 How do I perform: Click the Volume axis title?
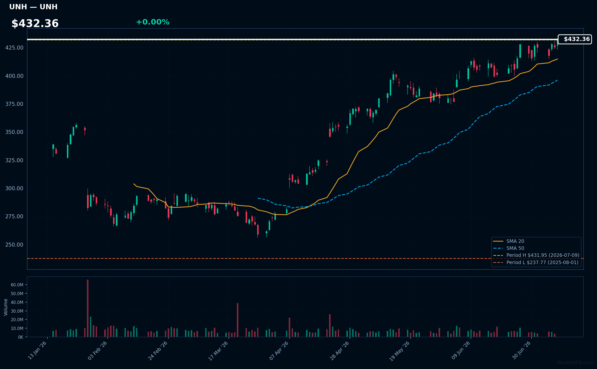(x=6, y=307)
